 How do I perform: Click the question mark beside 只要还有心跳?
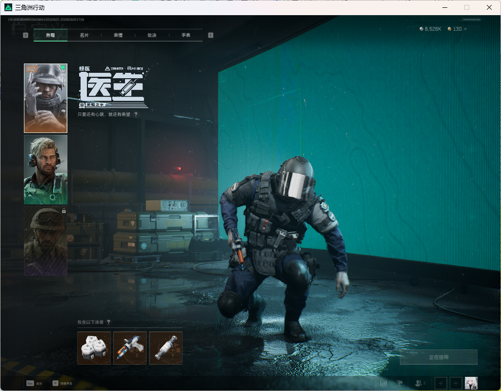136,114
